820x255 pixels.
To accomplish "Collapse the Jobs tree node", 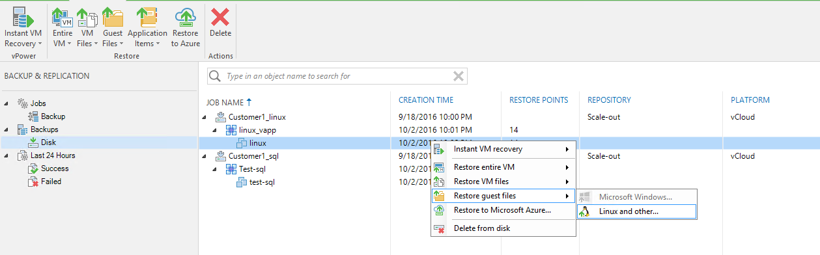I will tap(6, 103).
